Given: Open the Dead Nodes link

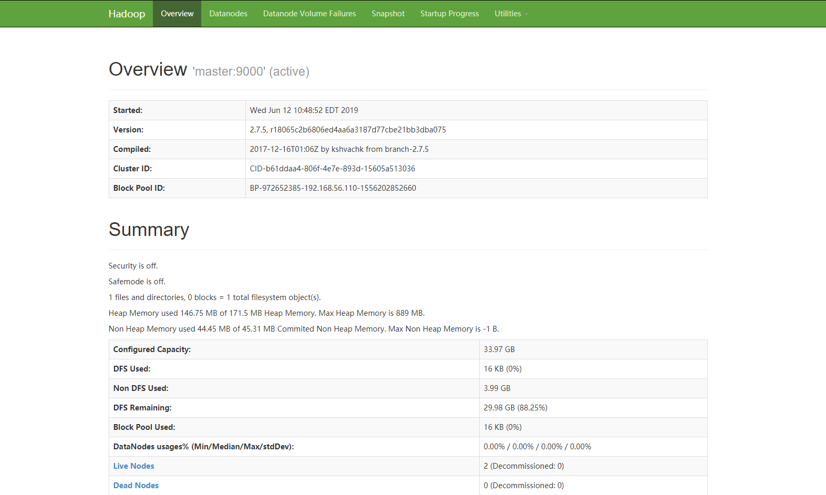Looking at the screenshot, I should tap(136, 486).
